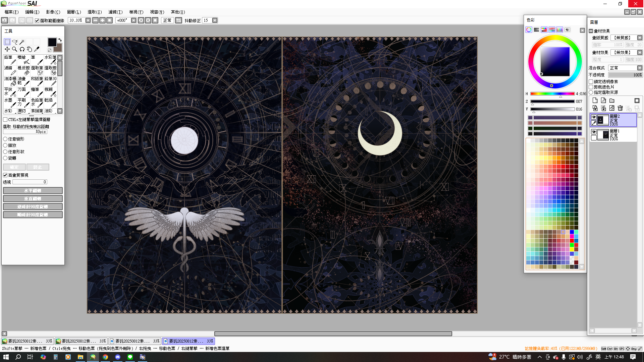Select the move tool
Image resolution: width=644 pixels, height=362 pixels.
coord(7,49)
